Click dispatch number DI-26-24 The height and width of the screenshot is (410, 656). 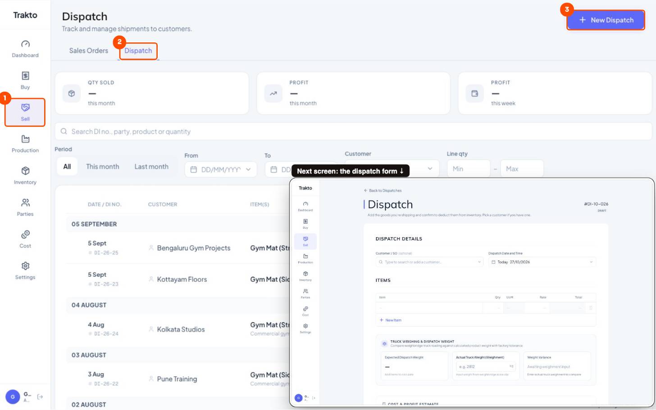pos(106,334)
